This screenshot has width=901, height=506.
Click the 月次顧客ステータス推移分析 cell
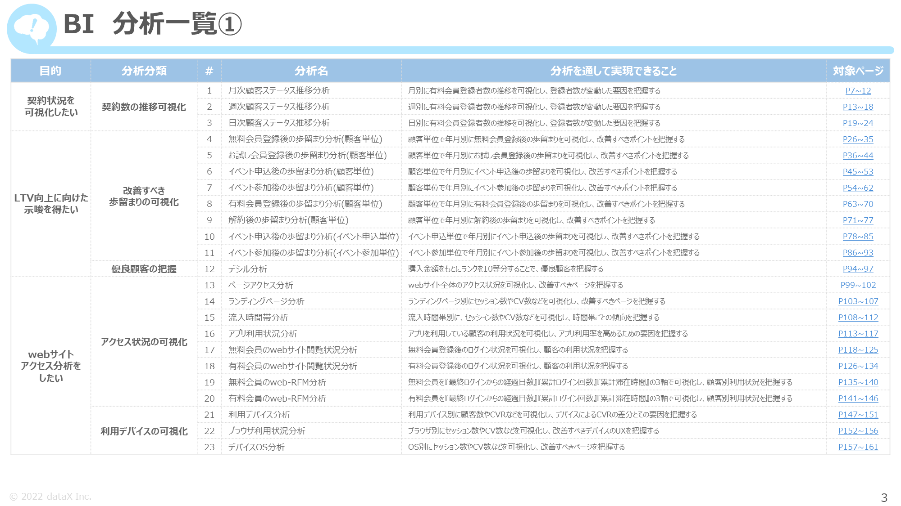click(311, 90)
